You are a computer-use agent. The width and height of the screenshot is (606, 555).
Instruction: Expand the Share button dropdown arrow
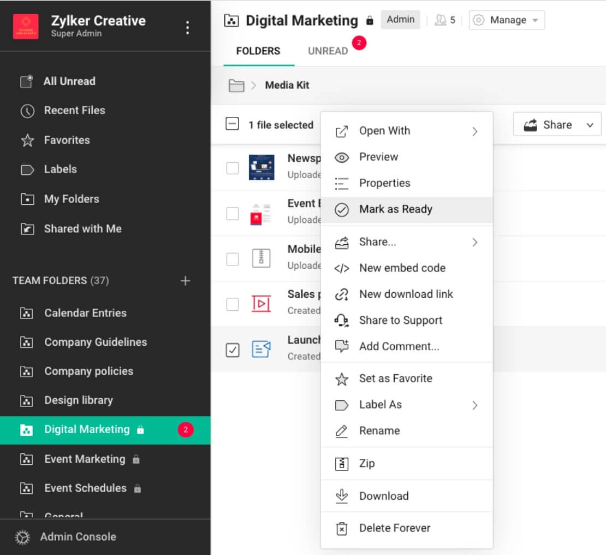tap(590, 124)
